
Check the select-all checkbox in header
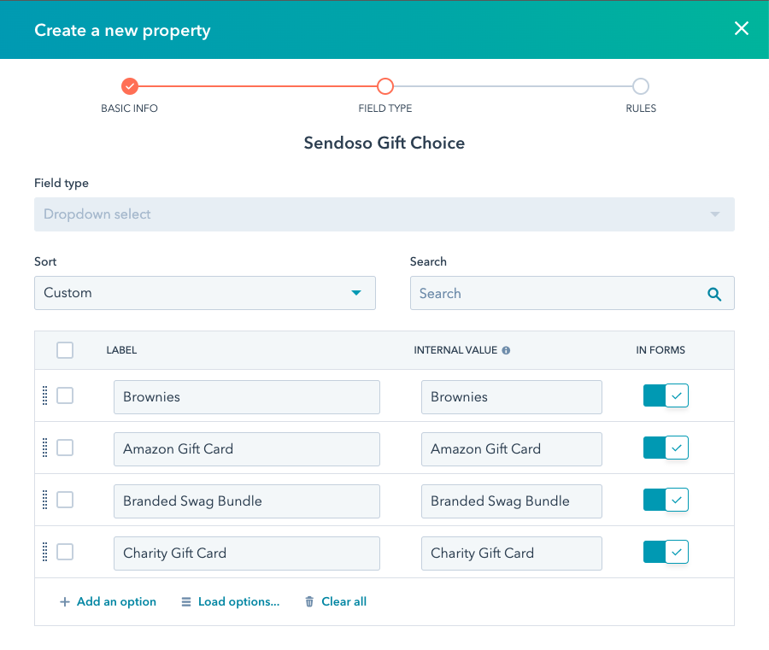(x=65, y=350)
